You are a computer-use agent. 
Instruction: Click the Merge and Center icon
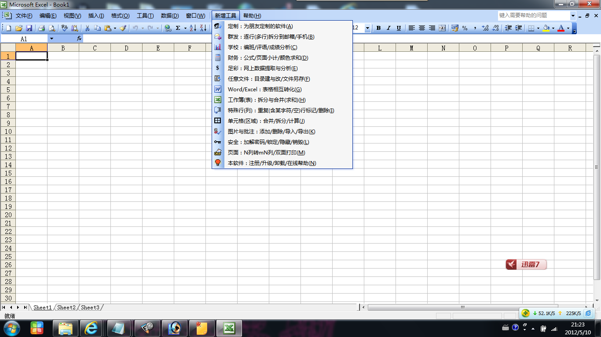[442, 28]
